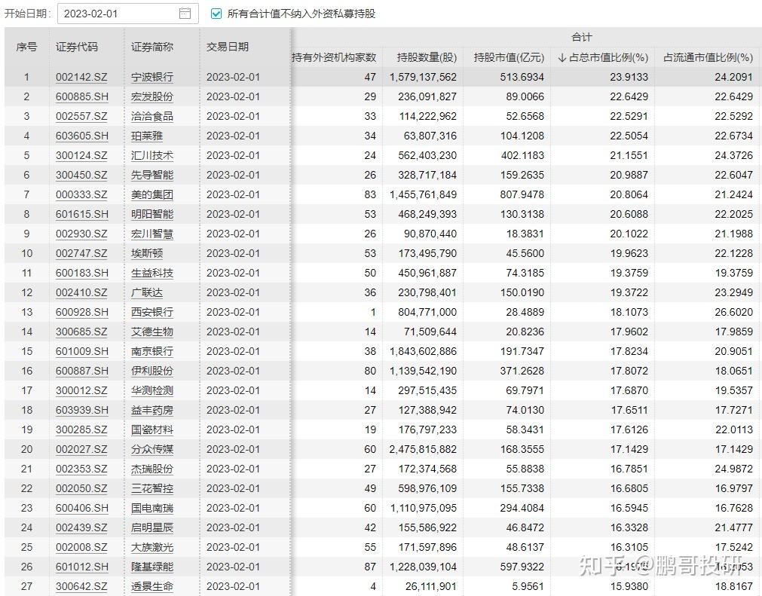Open stock code 002027.SZ link
This screenshot has width=762, height=596.
tap(81, 449)
